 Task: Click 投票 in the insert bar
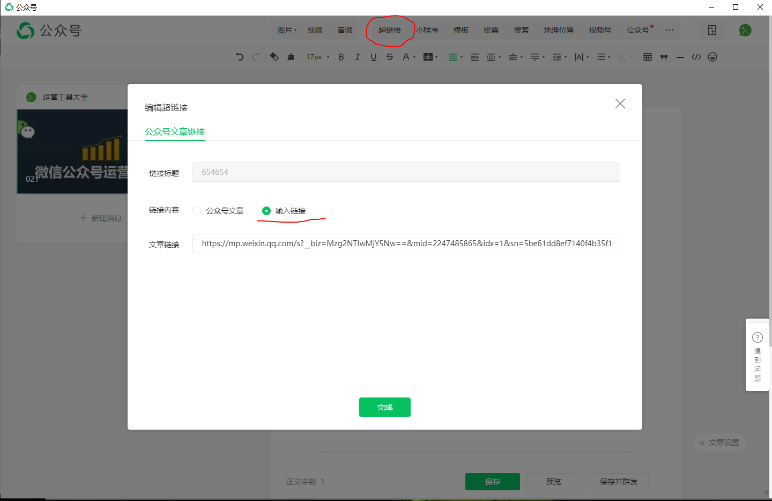click(491, 30)
